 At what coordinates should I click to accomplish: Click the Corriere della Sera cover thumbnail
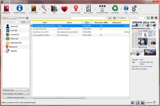click(144, 38)
